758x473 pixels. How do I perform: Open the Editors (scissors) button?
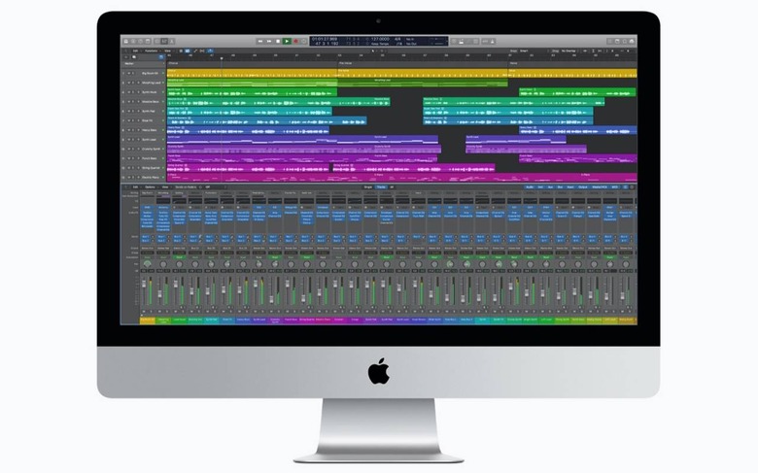172,42
